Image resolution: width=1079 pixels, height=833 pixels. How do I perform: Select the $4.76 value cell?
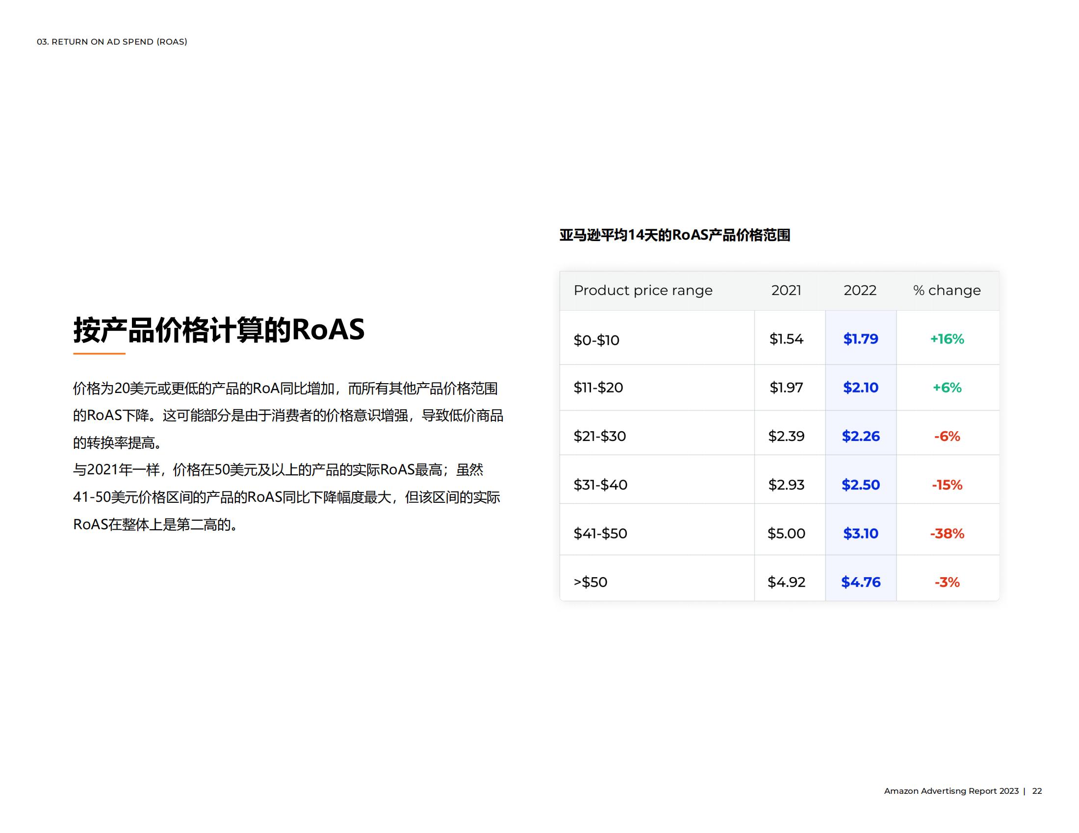pos(861,582)
